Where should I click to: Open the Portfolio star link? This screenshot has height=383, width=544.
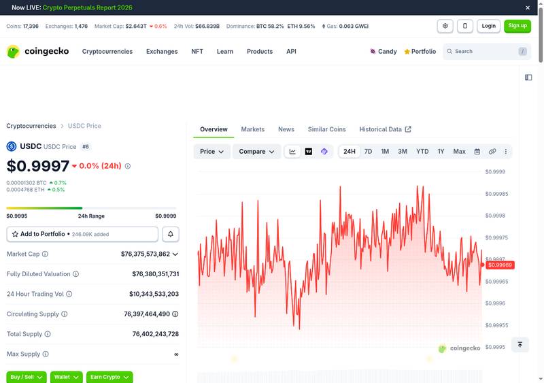[420, 52]
